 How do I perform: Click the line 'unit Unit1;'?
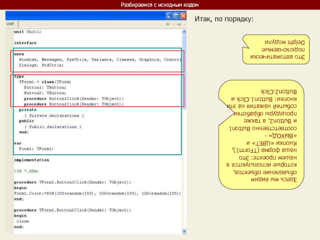click(28, 32)
